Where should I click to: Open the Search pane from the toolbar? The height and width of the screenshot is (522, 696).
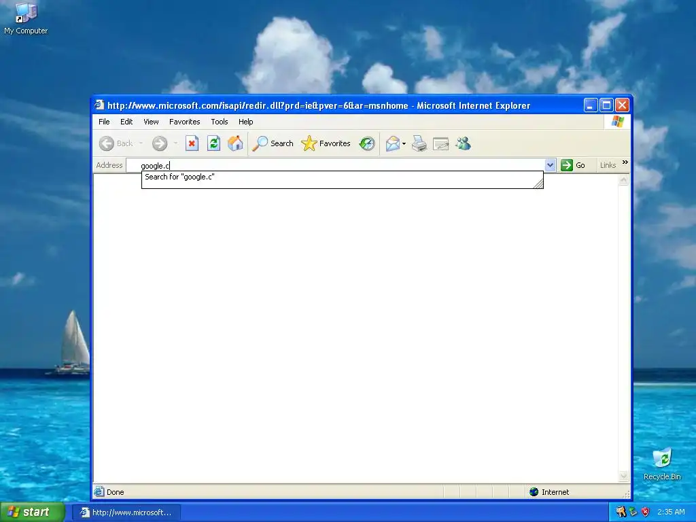click(273, 143)
